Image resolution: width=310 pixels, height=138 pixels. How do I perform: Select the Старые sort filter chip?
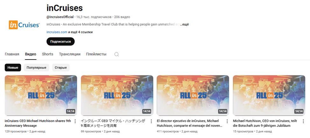(x=61, y=67)
